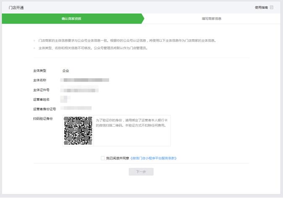283x198 pixels.
Task: Click the 主体类型、名称和相关信息不可修改 notice line
Action: coord(93,48)
